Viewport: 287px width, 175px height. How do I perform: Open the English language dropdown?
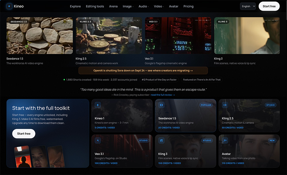(248, 6)
